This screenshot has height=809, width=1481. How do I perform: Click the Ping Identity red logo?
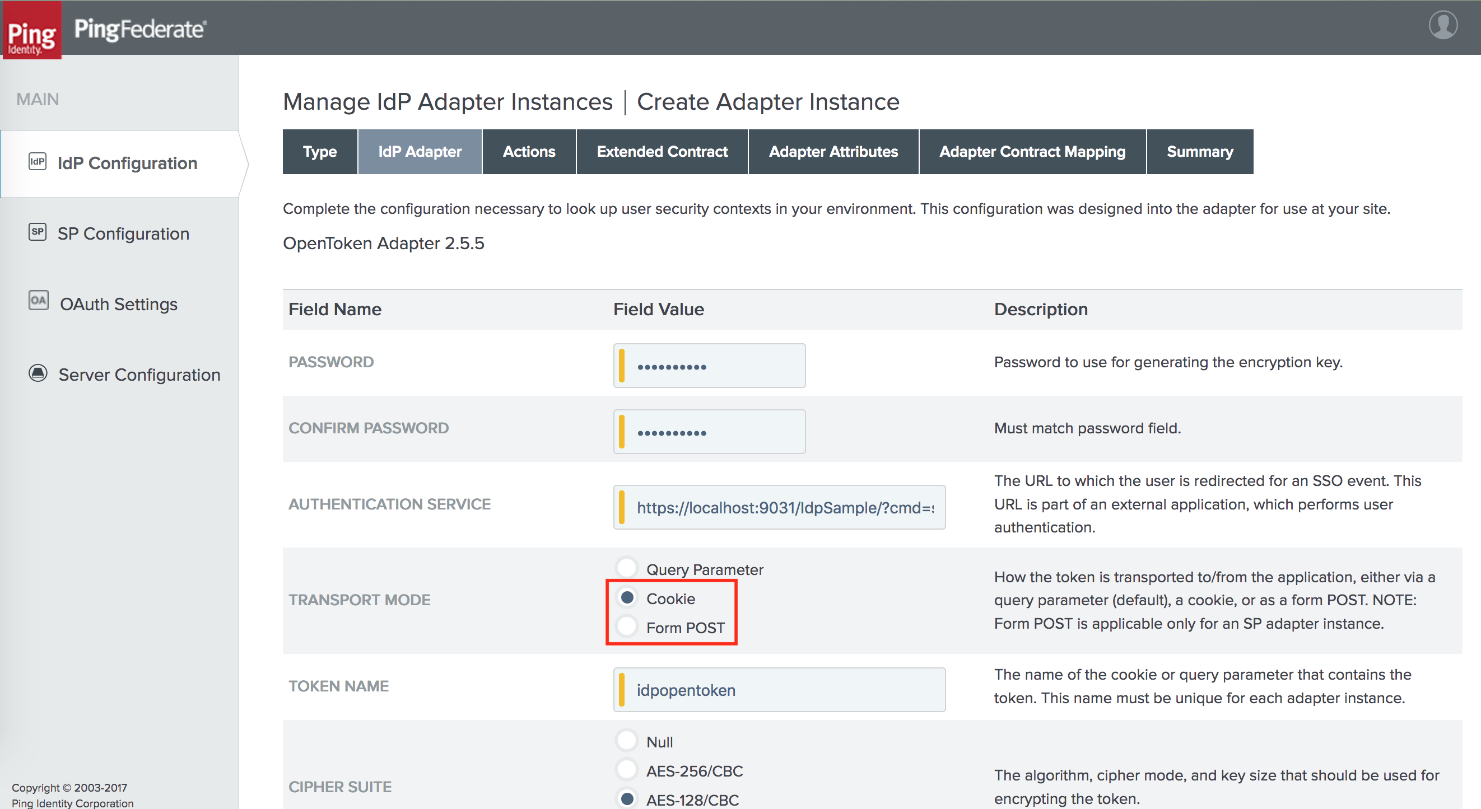coord(31,30)
